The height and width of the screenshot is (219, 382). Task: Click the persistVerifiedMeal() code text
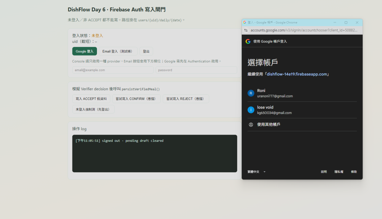tap(141, 89)
